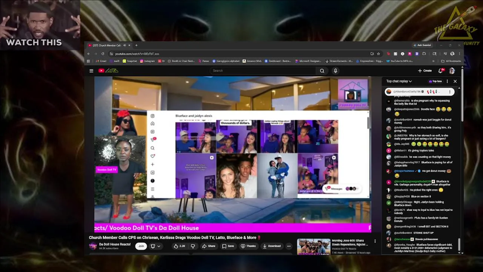Viewport: 483px width, 272px height.
Task: Open Da Doll House Reacts channel name
Action: (115, 244)
